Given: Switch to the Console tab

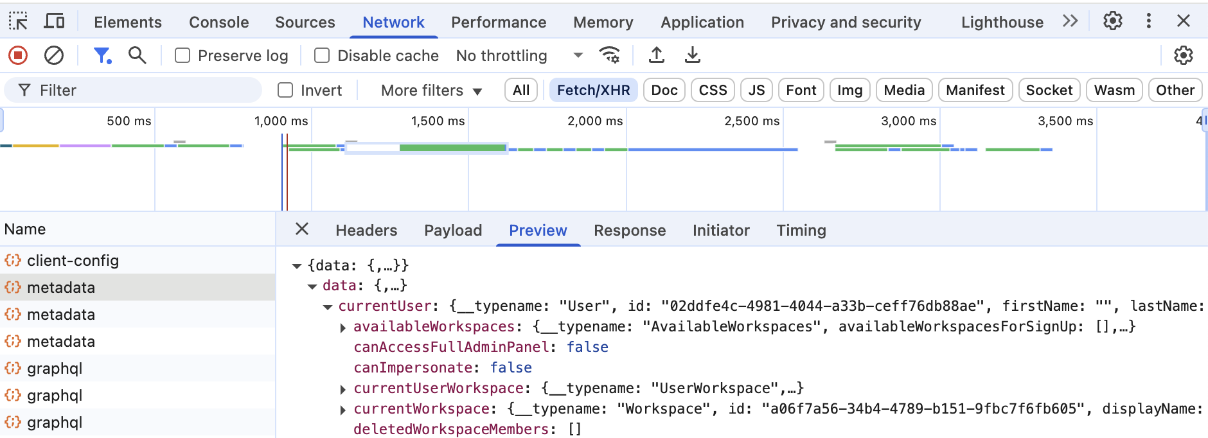Looking at the screenshot, I should coord(218,22).
